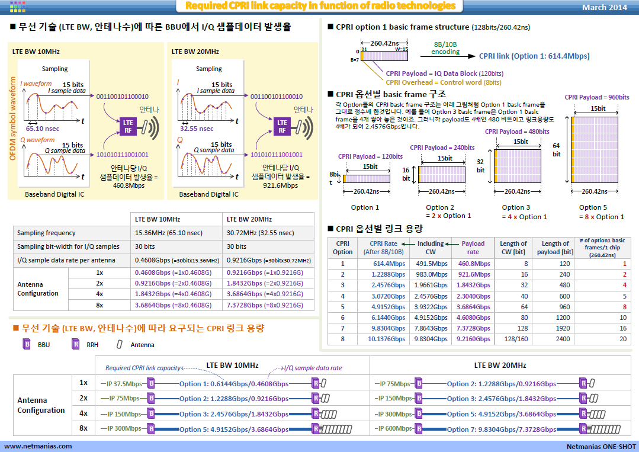The width and height of the screenshot is (639, 452).
Task: Click the 'I waveform' label
Action: 36,84
